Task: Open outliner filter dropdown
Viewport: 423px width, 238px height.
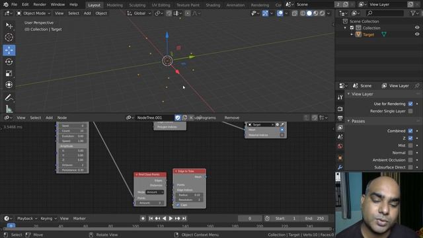Action: [414, 13]
